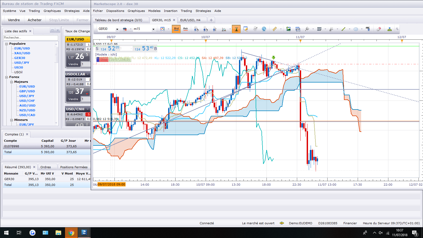The width and height of the screenshot is (423, 238).
Task: Click the Fermer button
Action: click(x=82, y=20)
